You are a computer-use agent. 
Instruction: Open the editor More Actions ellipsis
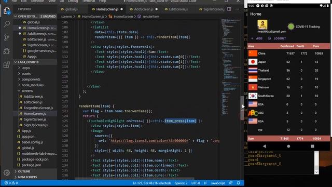coord(238,9)
